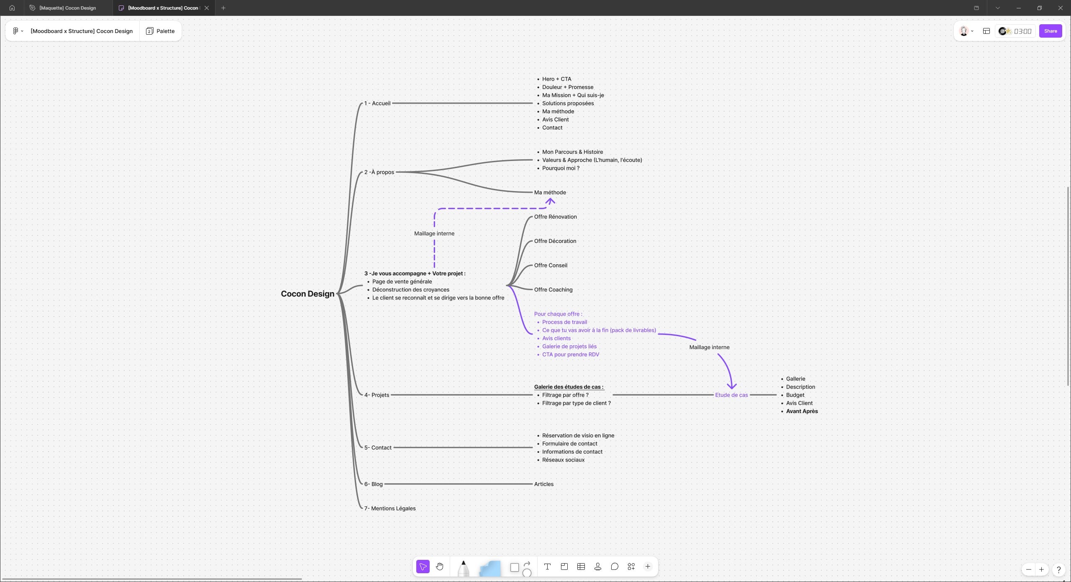Open the 03:00 timer
Screen dimensions: 1071x582
pyautogui.click(x=1022, y=31)
